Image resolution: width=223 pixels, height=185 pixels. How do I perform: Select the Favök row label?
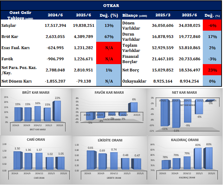click(x=7, y=59)
